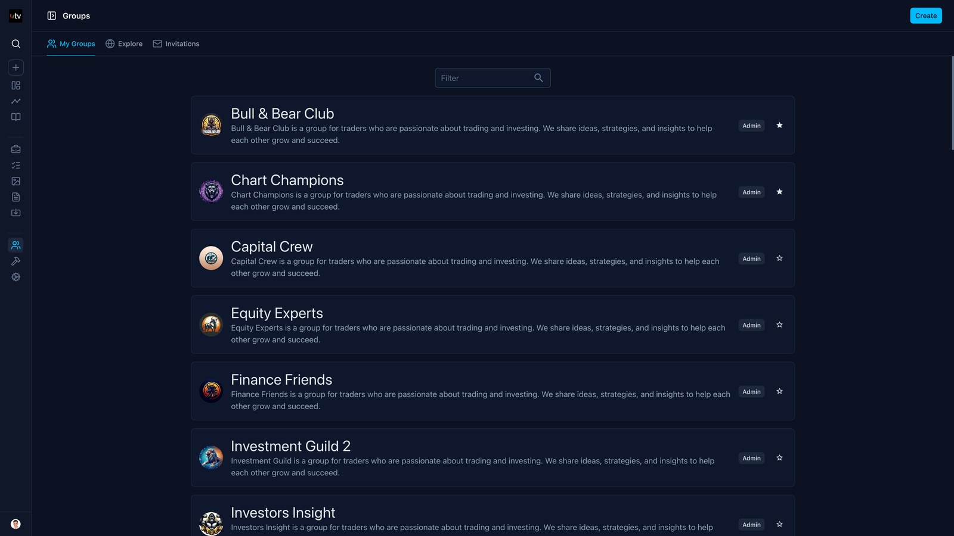This screenshot has width=954, height=536.
Task: Open user profile avatar at sidebar bottom
Action: [16, 524]
